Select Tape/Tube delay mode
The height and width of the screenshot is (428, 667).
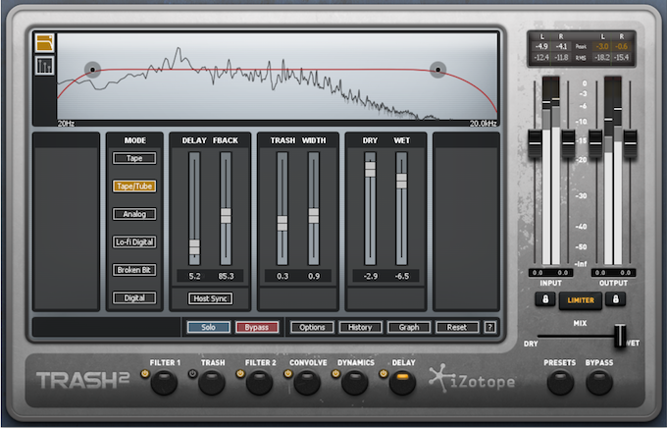click(x=134, y=187)
